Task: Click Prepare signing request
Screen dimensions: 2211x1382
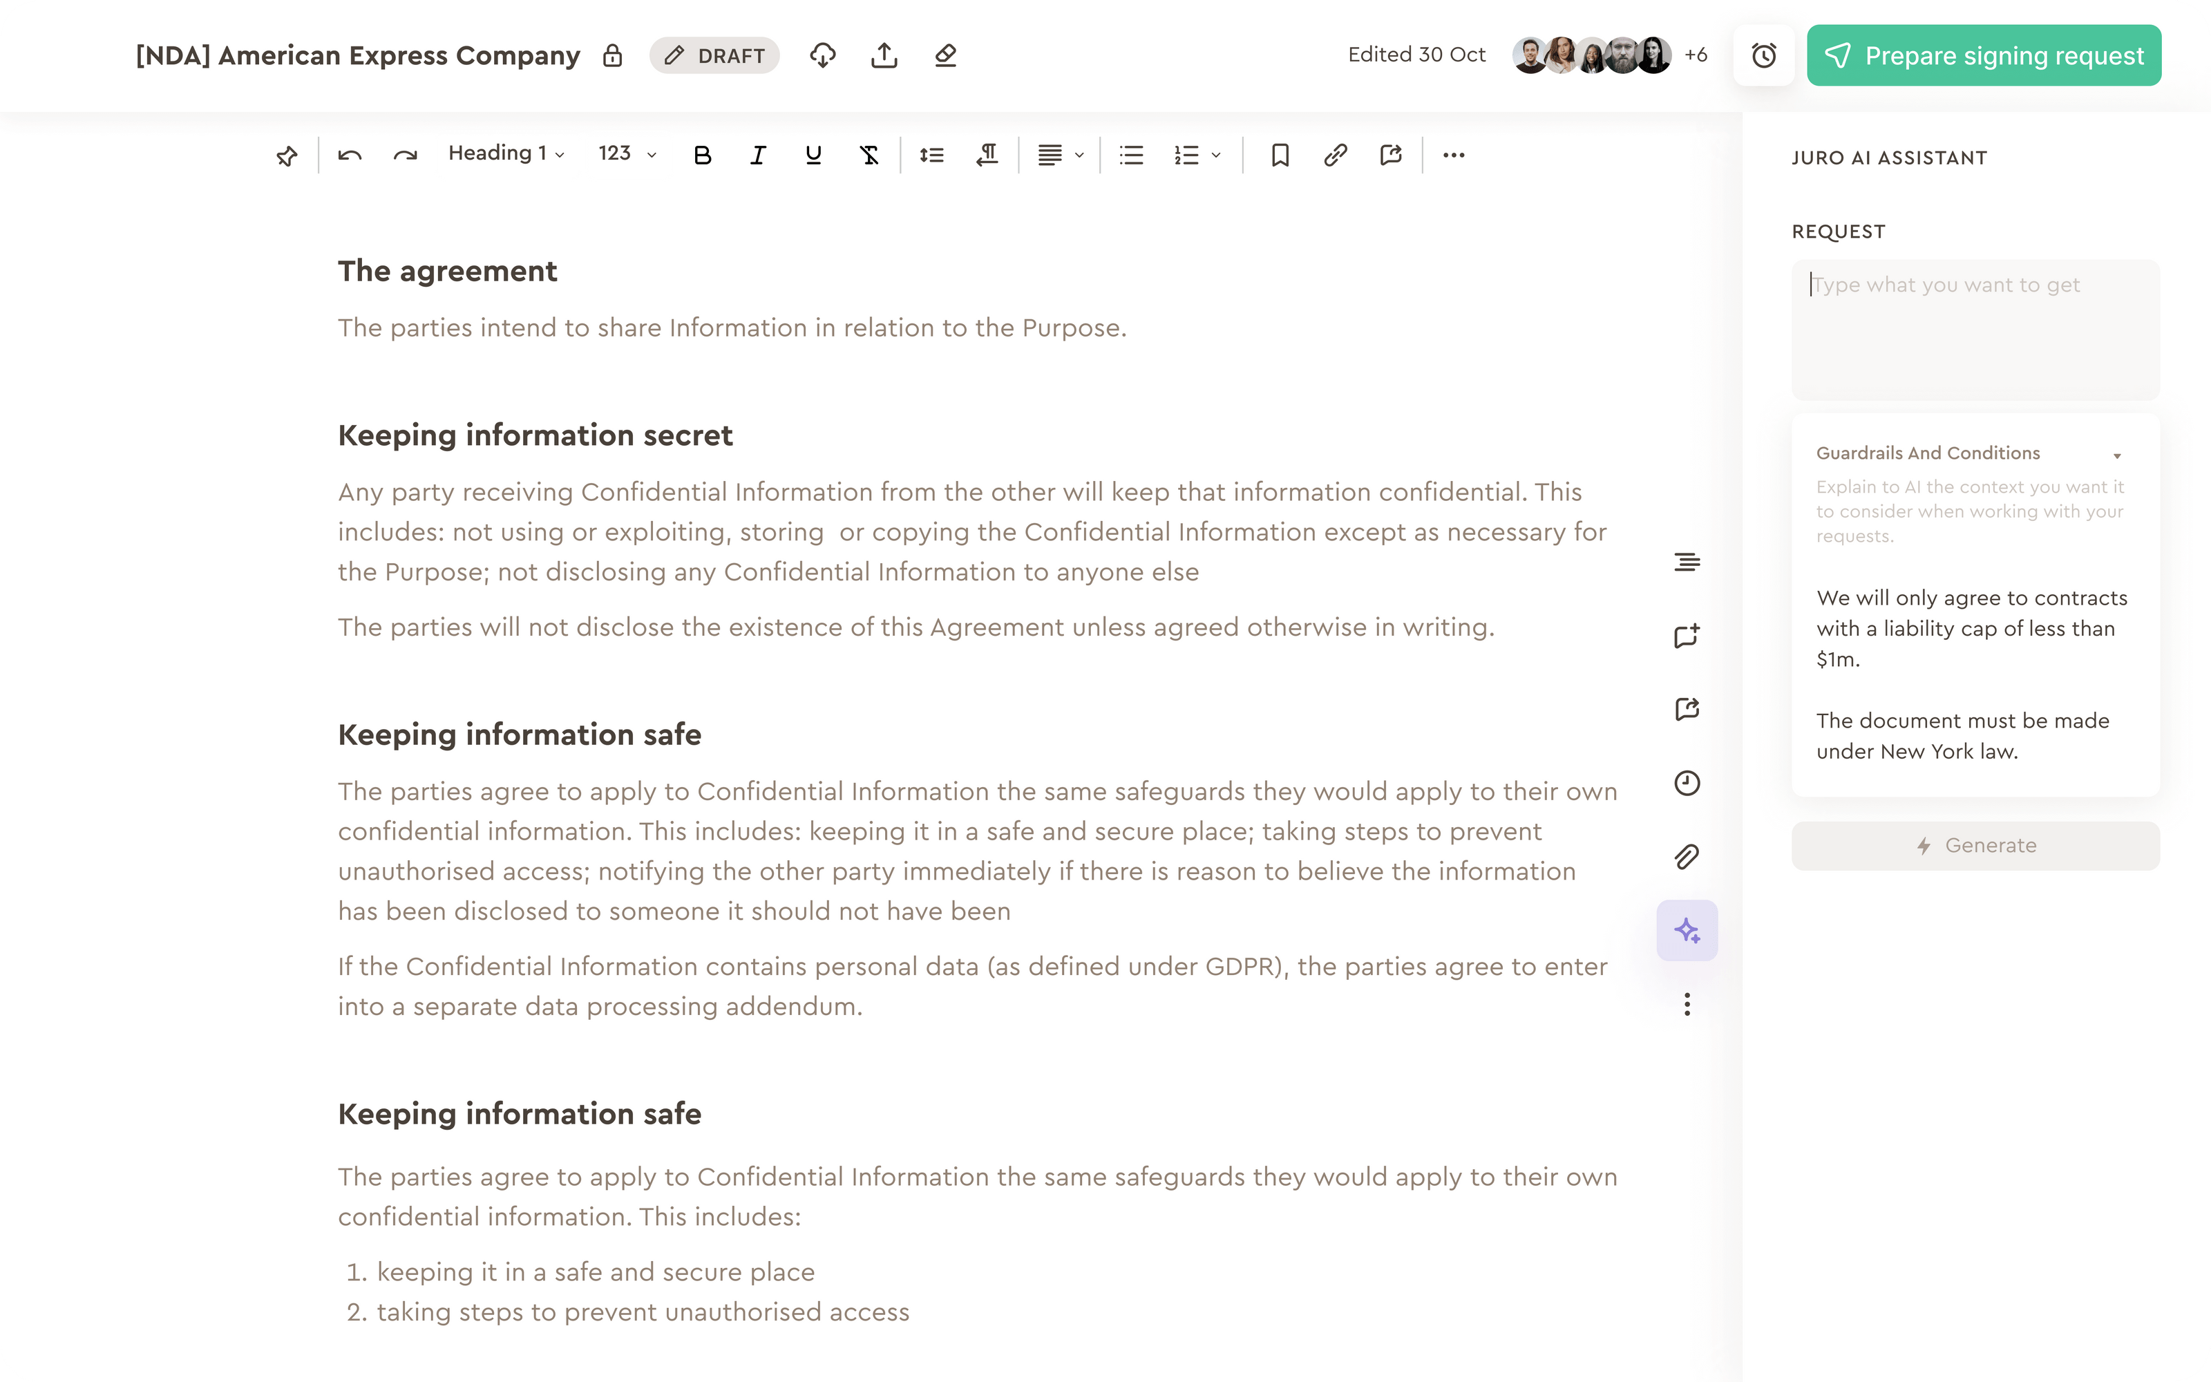Action: coord(1982,55)
